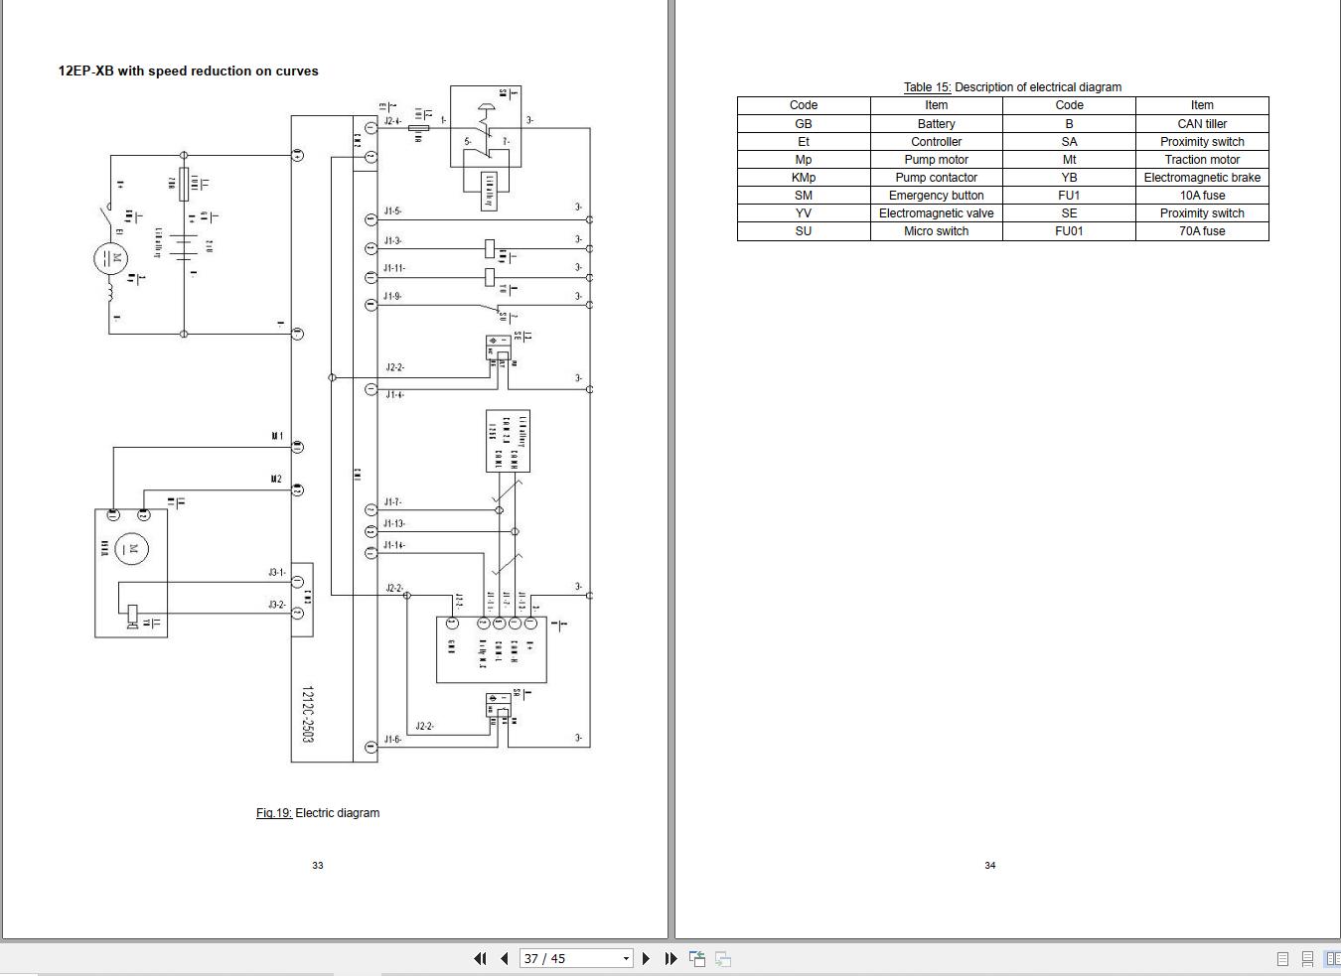
Task: Select the Table 15 description title
Action: point(1012,87)
